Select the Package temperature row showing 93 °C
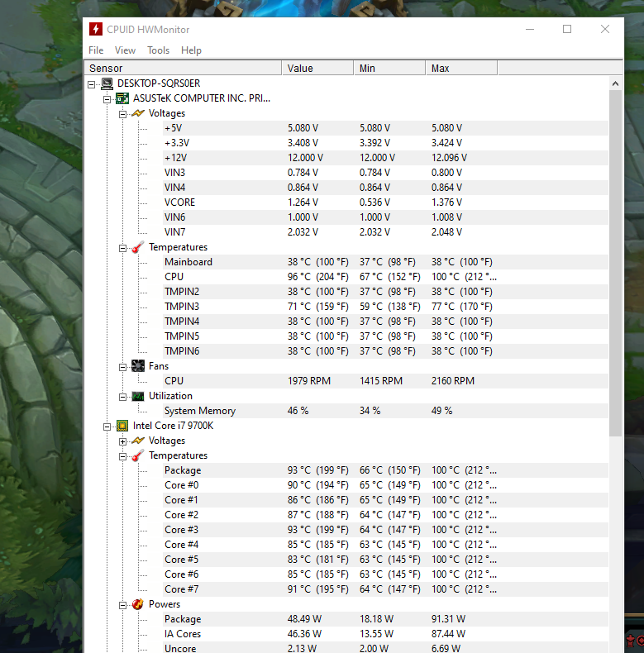 click(385, 470)
